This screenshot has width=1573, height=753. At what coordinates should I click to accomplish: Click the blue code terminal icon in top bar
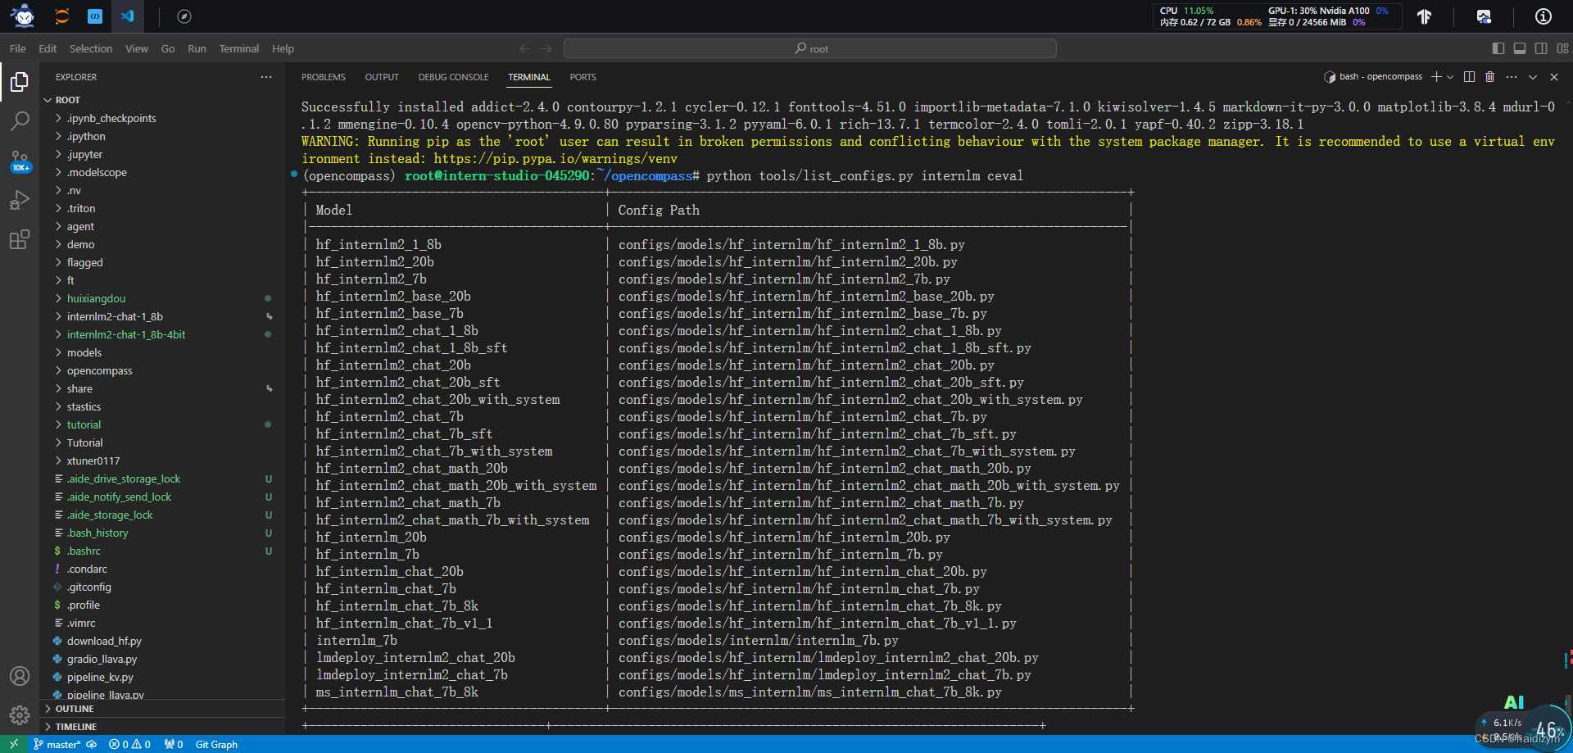point(95,16)
